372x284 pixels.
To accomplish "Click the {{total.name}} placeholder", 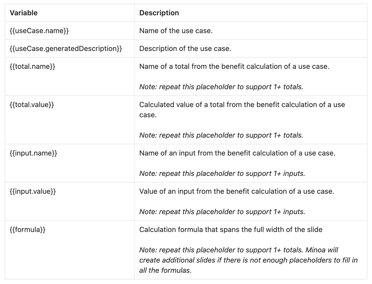I will 32,67.
